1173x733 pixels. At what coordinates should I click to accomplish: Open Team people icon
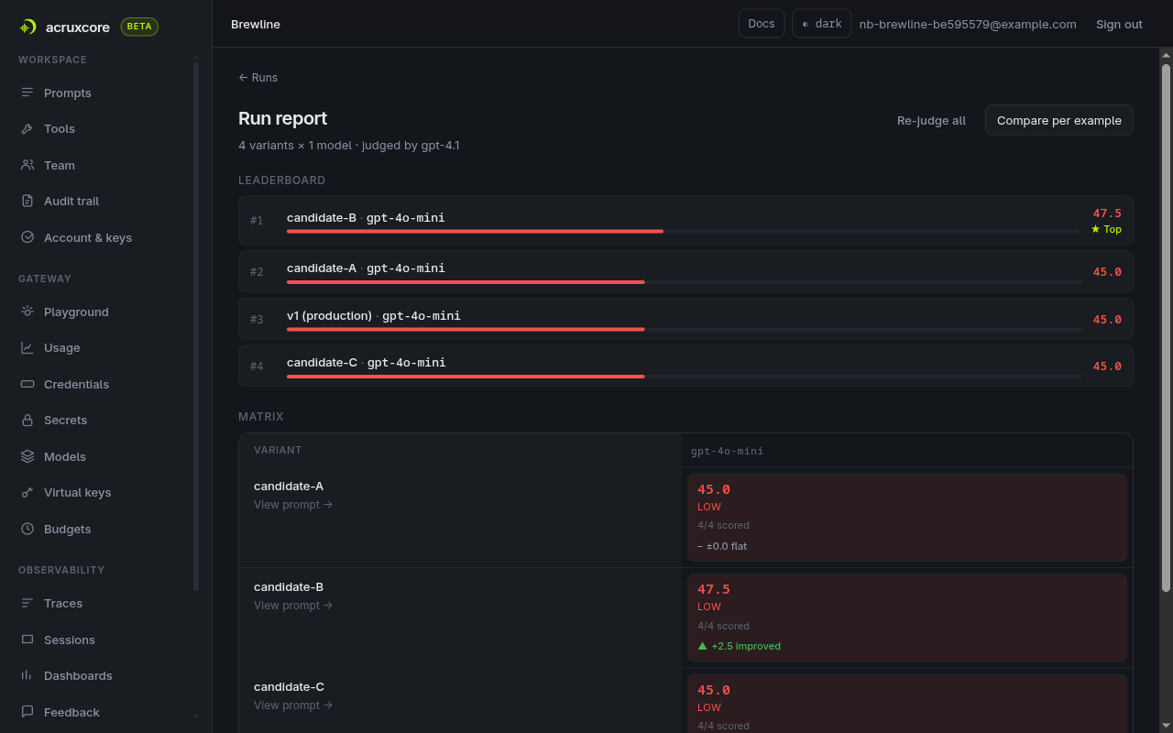(27, 165)
